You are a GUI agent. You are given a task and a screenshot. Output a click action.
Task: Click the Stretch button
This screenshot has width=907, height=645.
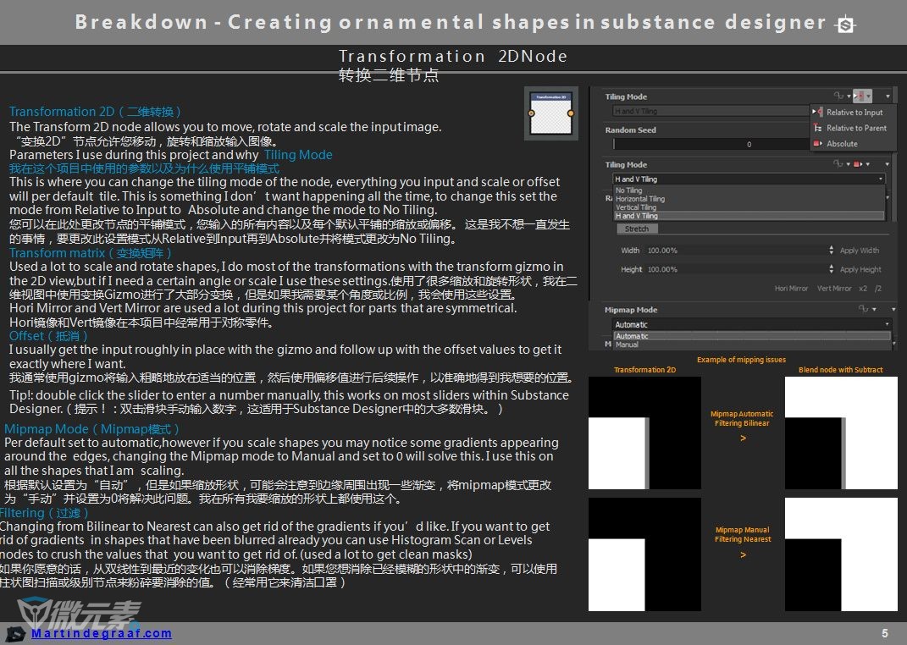[637, 229]
